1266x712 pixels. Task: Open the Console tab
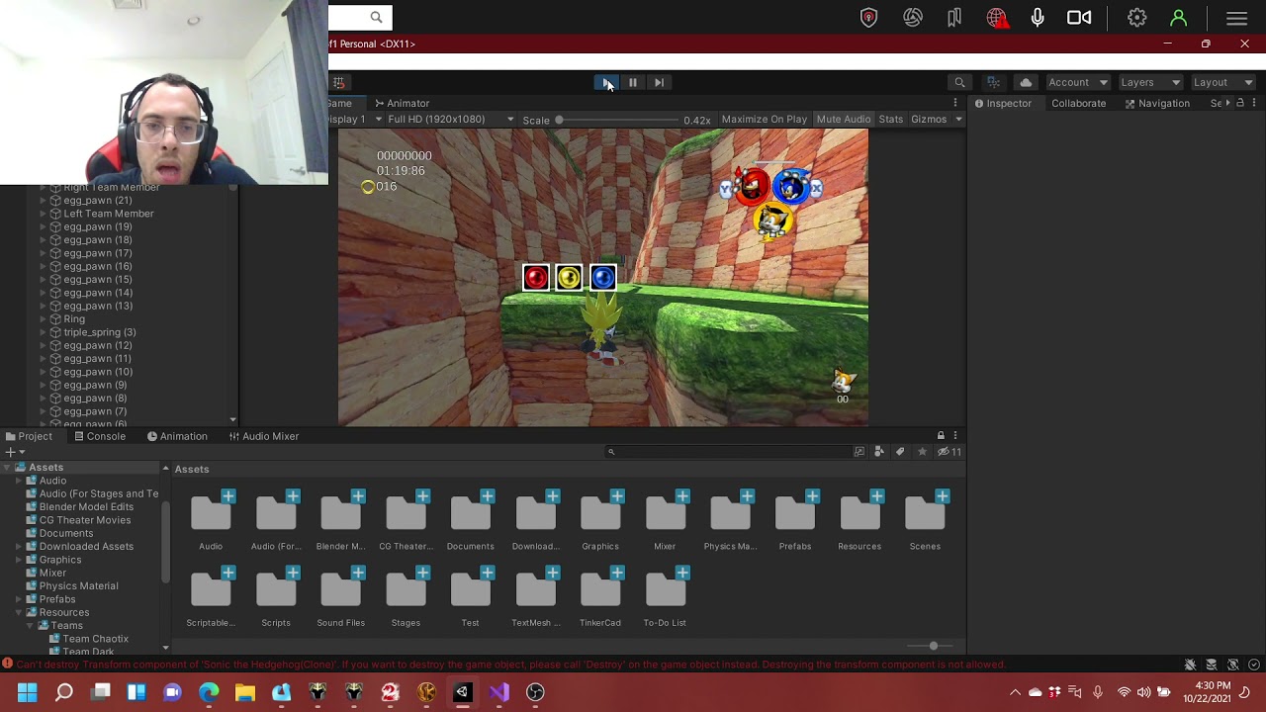coord(98,436)
